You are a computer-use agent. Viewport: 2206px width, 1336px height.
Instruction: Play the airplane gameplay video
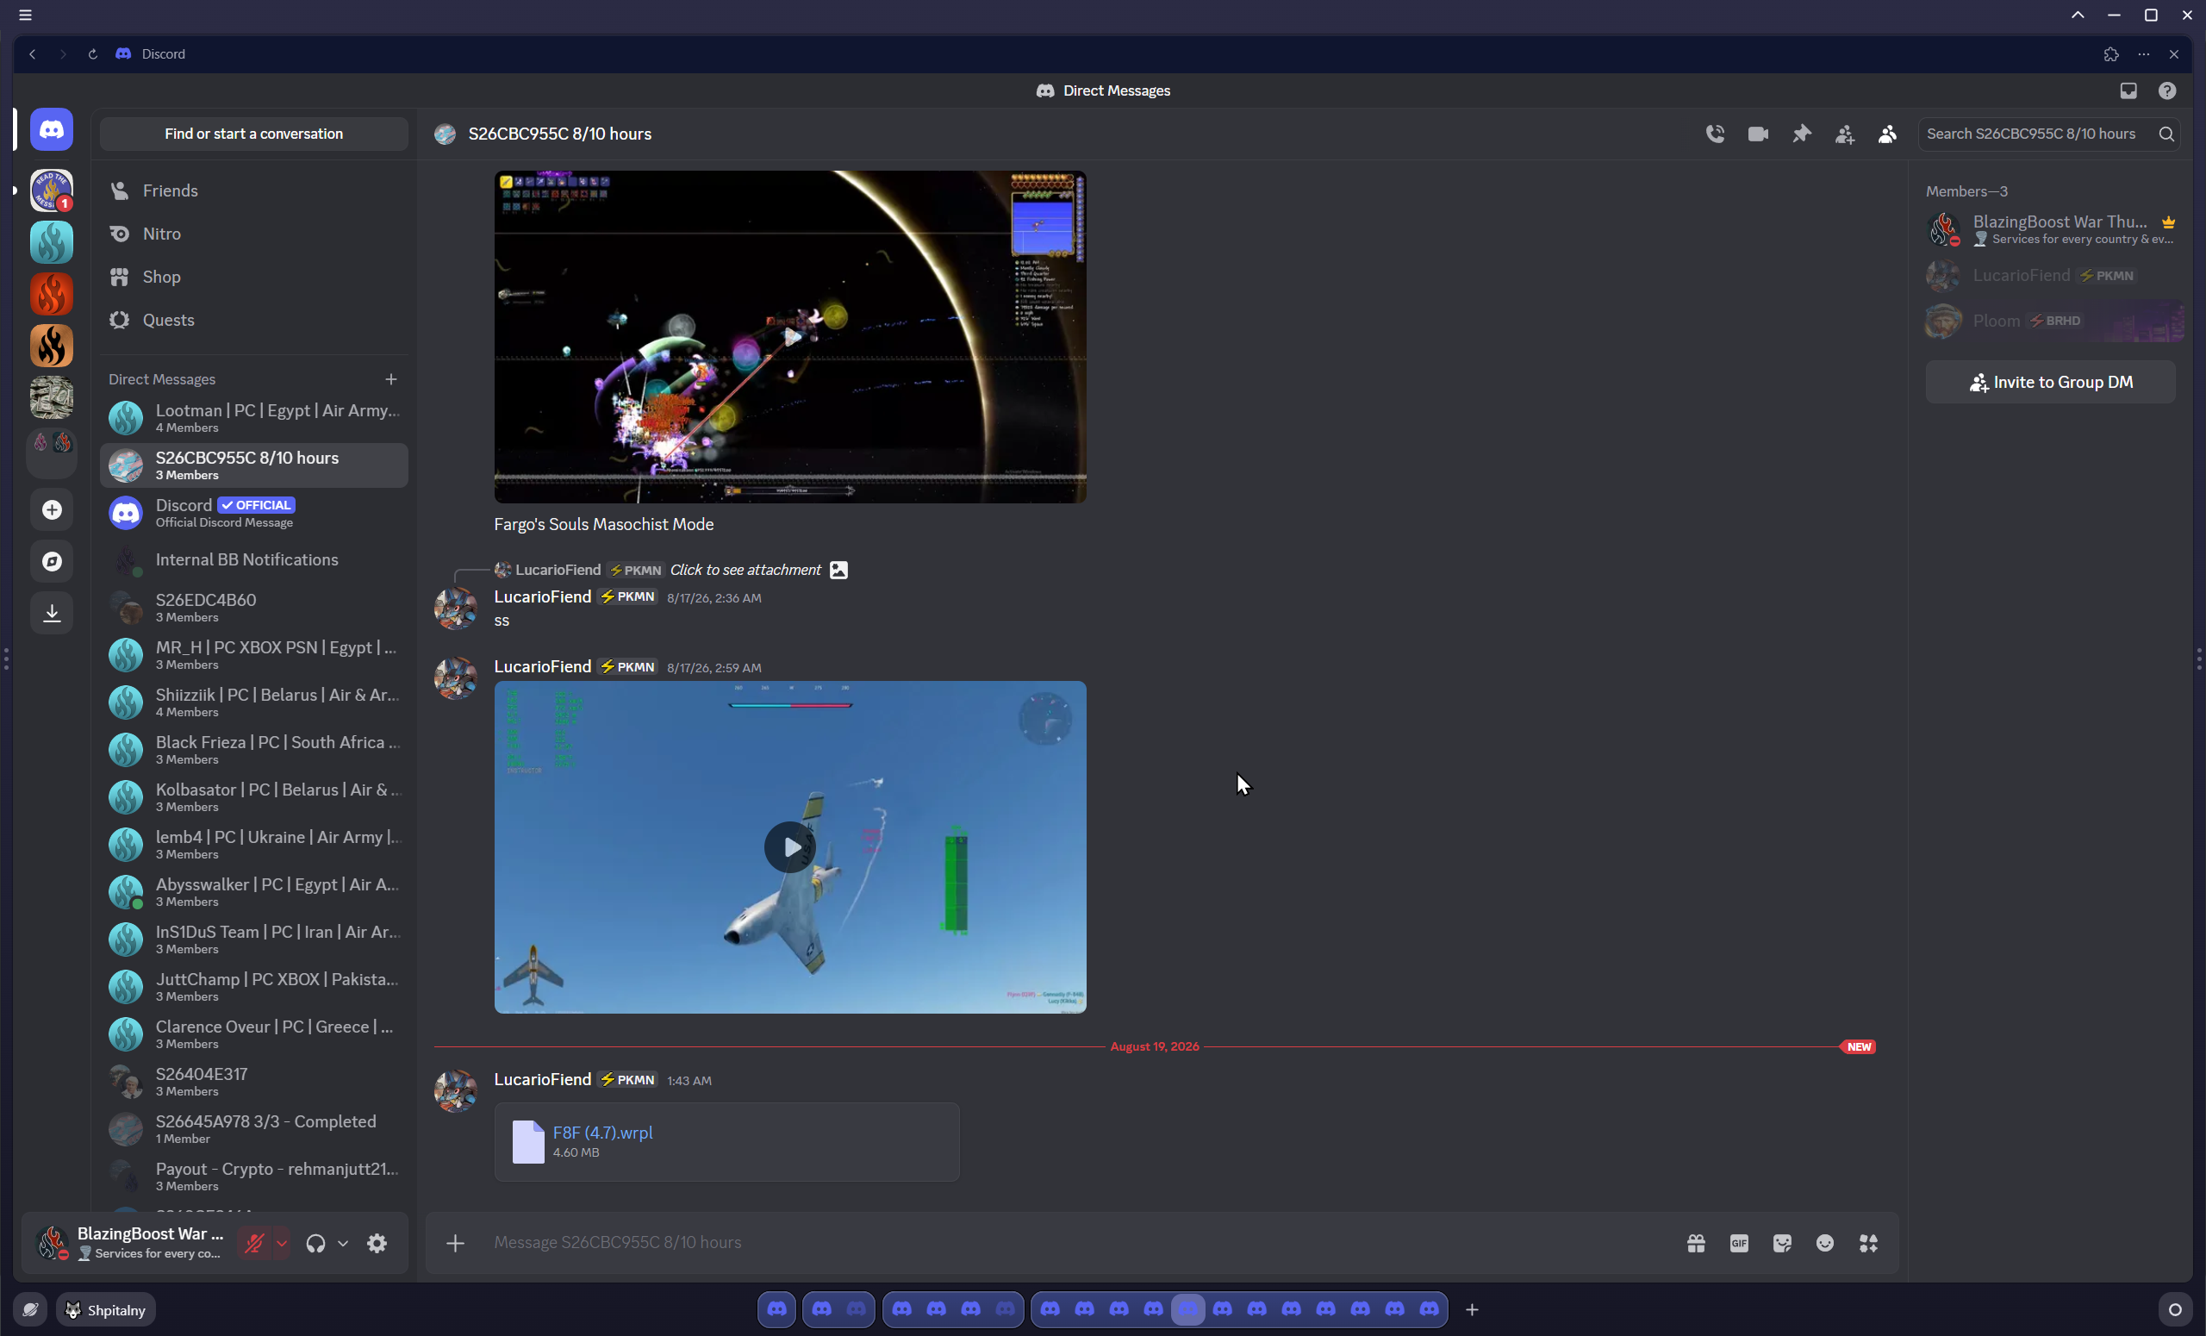coord(789,847)
